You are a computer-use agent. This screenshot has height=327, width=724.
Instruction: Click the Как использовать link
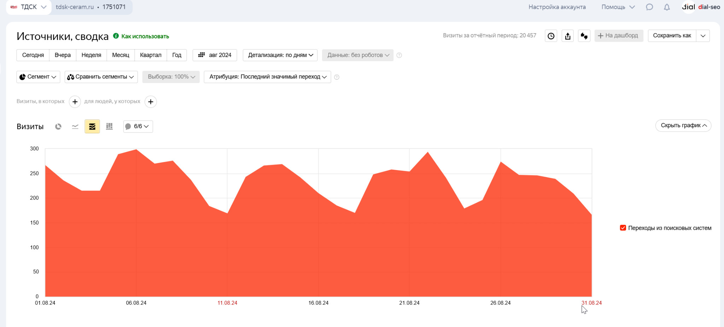click(145, 36)
